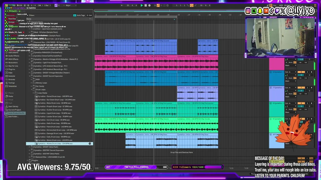Image resolution: width=321 pixels, height=180 pixels.
Task: Click the Snapchat ghost icon
Action: 260,11
